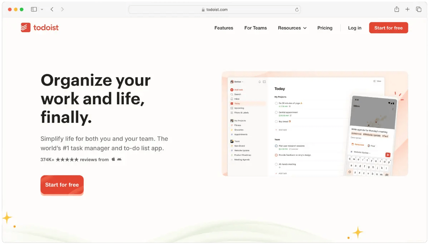Click the Apple icon beside reviews
The height and width of the screenshot is (250, 429).
tap(113, 159)
